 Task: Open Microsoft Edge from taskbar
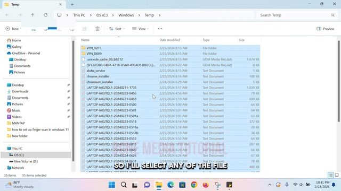[170, 185]
